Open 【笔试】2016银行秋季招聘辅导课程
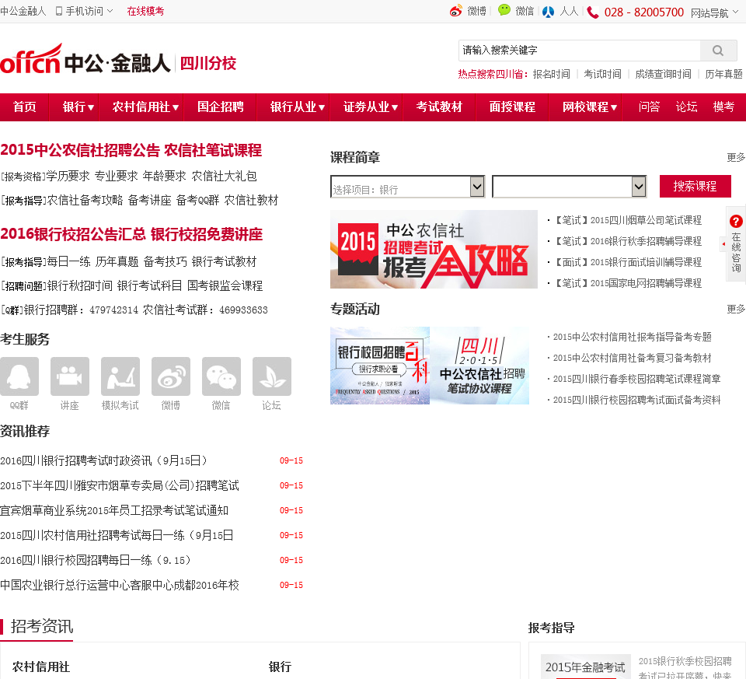Image resolution: width=746 pixels, height=679 pixels. (629, 241)
